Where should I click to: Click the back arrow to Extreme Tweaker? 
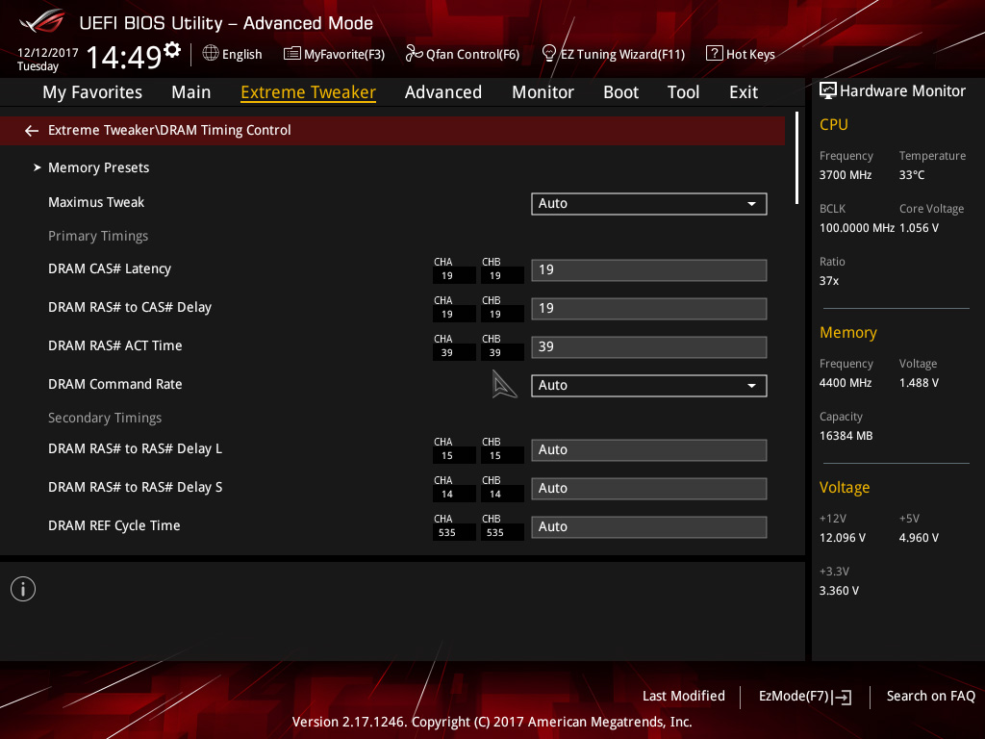[32, 131]
